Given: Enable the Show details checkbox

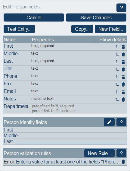Looking at the screenshot, I should 95,40.
